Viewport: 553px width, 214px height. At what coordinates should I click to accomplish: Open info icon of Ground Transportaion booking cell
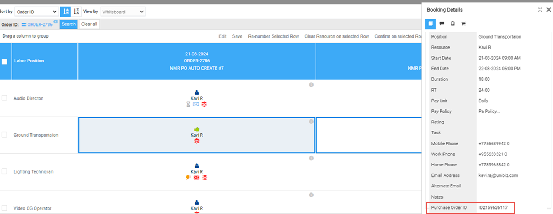[311, 122]
